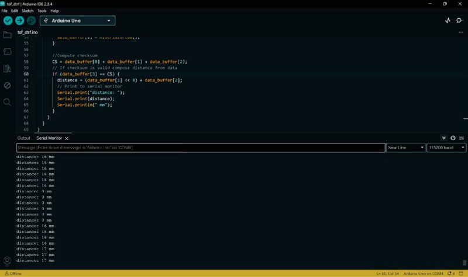
Task: Click the serial message input field
Action: click(200, 148)
